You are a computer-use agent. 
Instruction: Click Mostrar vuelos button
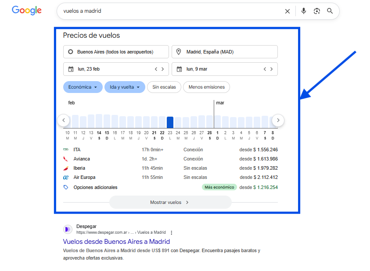pyautogui.click(x=170, y=202)
